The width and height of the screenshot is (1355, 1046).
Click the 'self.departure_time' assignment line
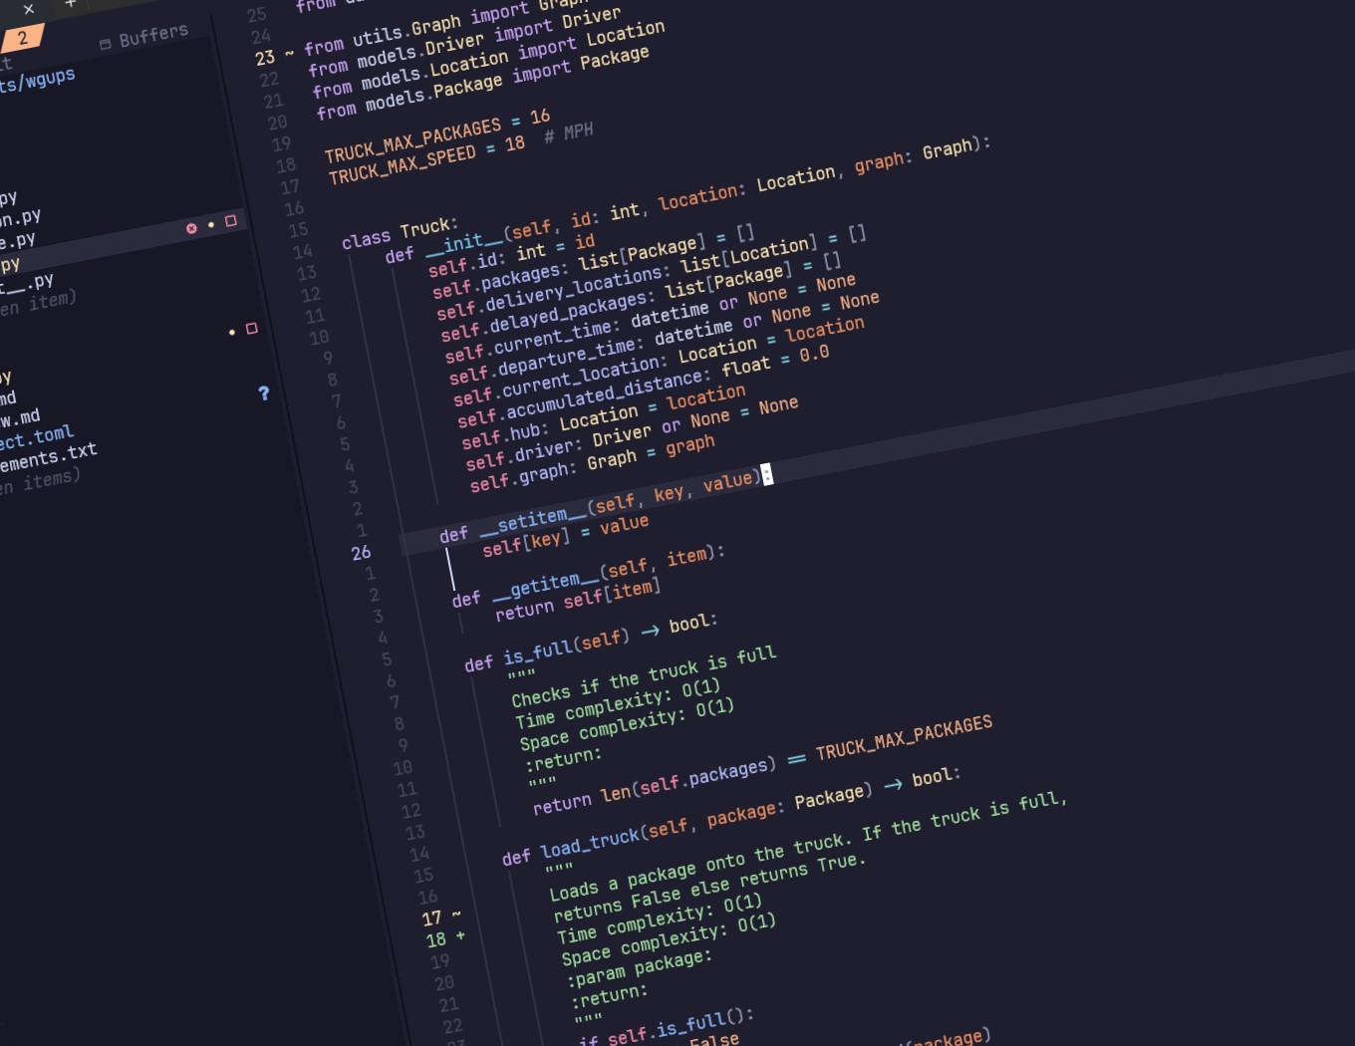(x=665, y=339)
